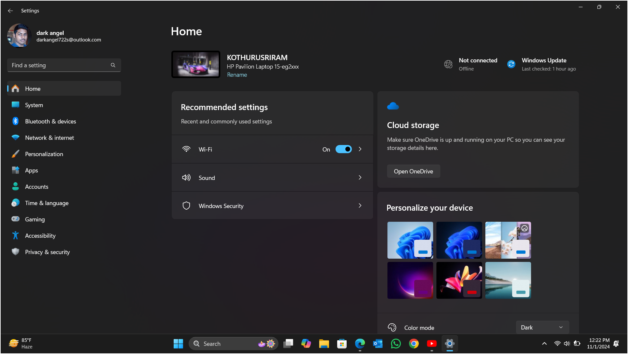Image resolution: width=628 pixels, height=354 pixels.
Task: Open System settings from sidebar
Action: point(34,105)
